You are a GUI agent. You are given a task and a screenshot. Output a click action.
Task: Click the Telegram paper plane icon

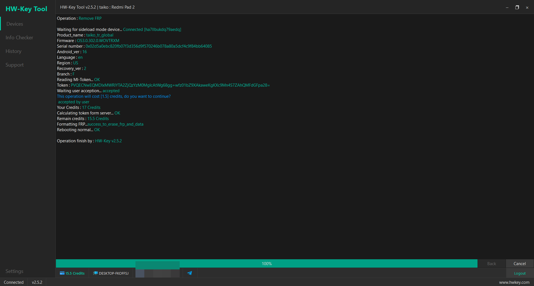[190, 273]
